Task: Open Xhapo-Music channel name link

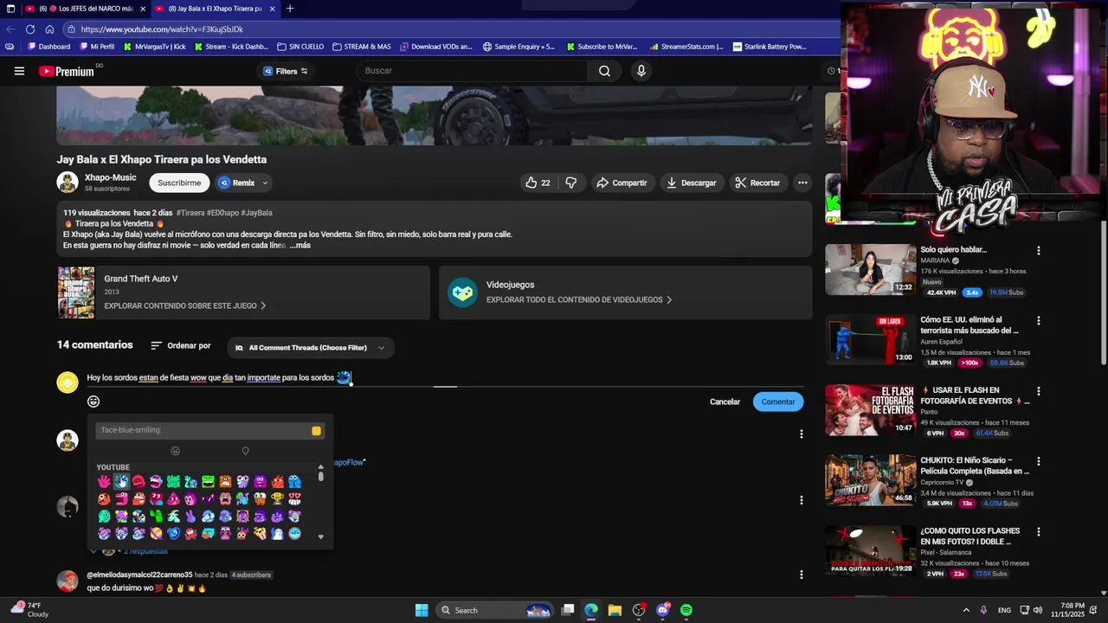Action: [110, 177]
